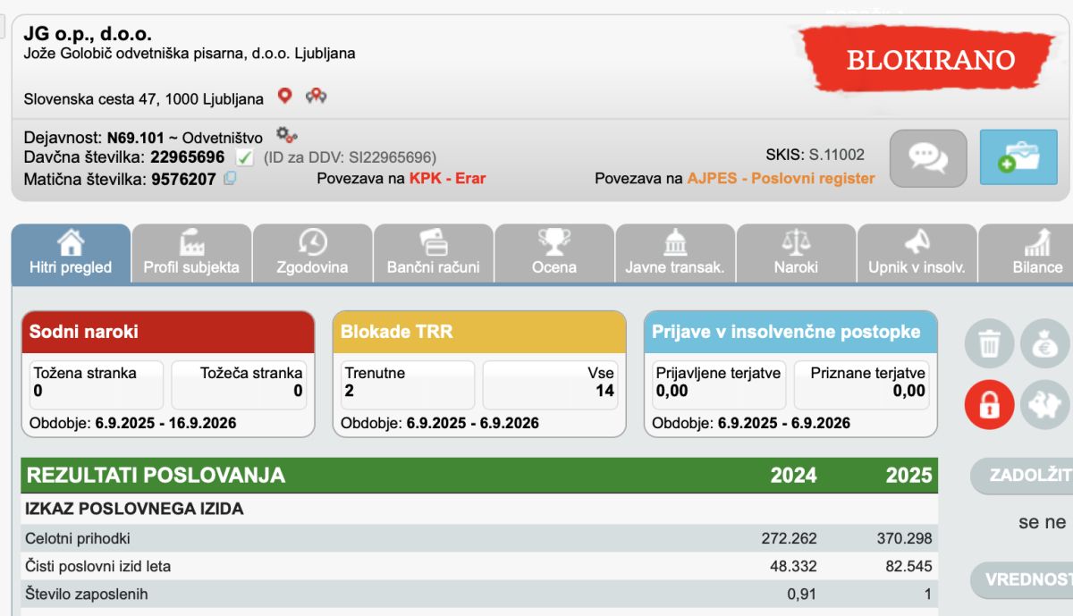The width and height of the screenshot is (1073, 616).
Task: Copy the Matična številka with copy icon
Action: pos(230,178)
